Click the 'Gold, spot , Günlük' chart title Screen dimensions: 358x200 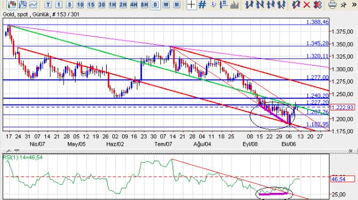click(26, 14)
